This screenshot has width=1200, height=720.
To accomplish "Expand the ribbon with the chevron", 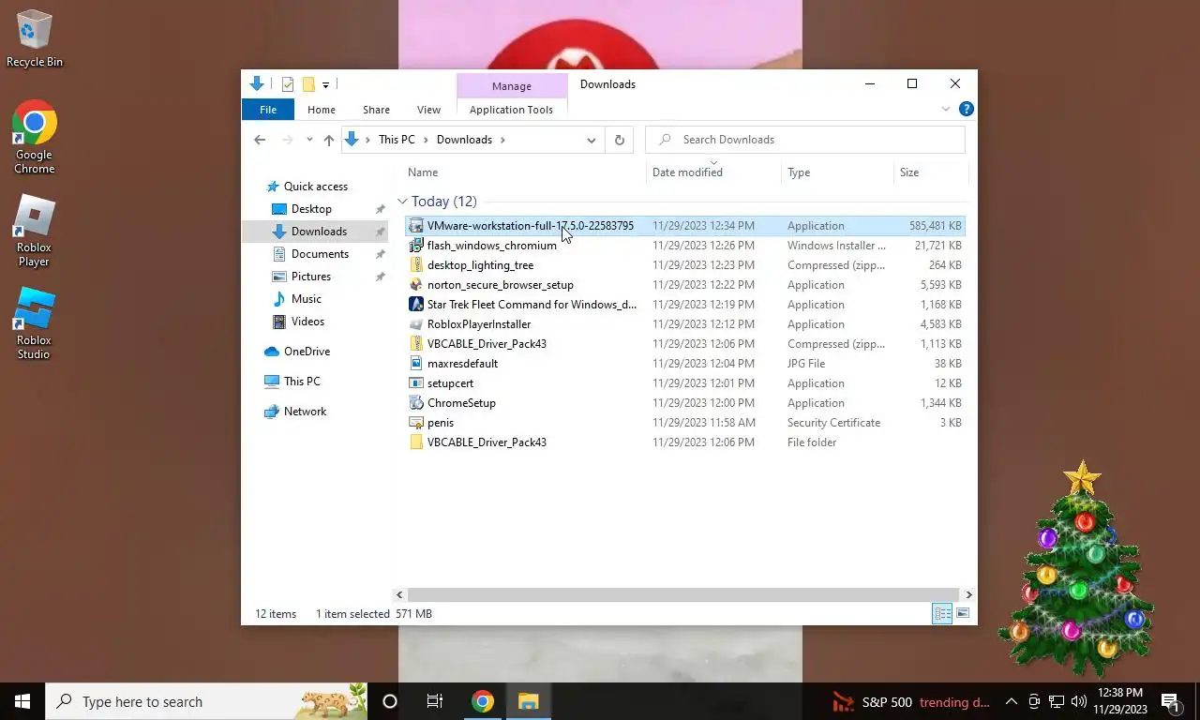I will point(946,110).
